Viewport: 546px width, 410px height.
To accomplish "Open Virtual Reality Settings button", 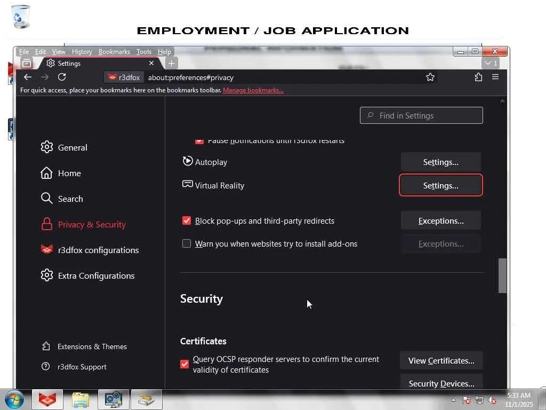I will [x=441, y=185].
